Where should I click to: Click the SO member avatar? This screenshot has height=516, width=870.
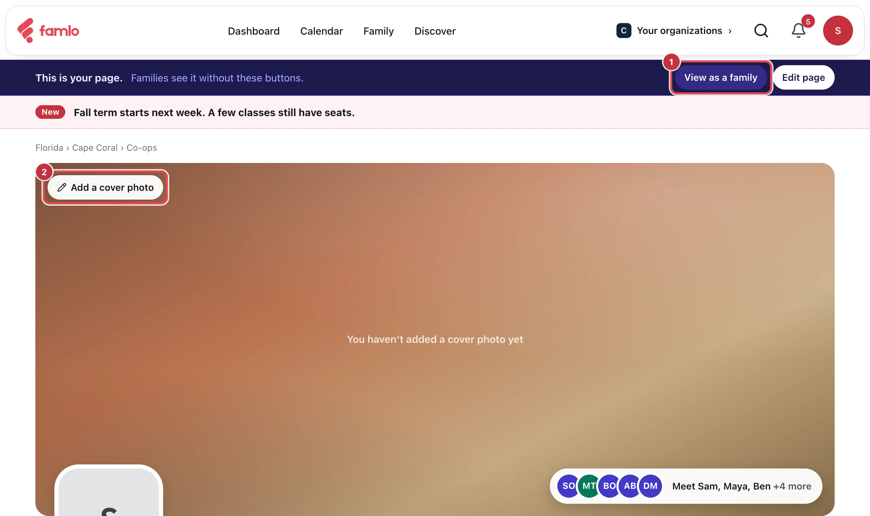click(569, 486)
